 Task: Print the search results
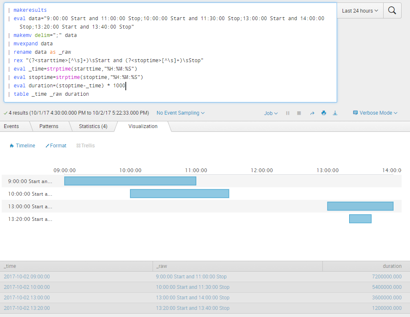pos(324,113)
